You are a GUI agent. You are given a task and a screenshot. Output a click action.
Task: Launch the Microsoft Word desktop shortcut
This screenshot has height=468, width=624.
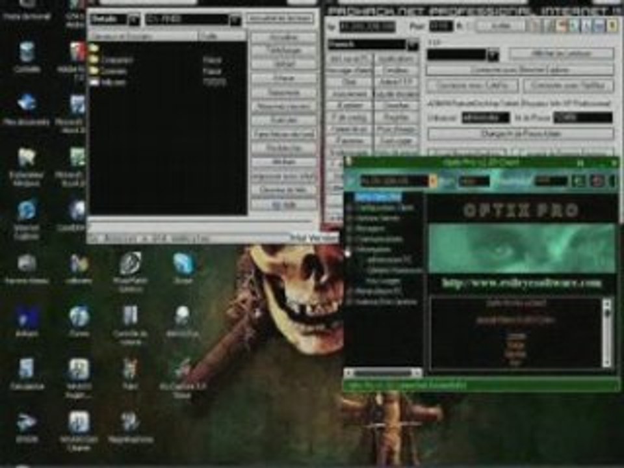(x=75, y=113)
